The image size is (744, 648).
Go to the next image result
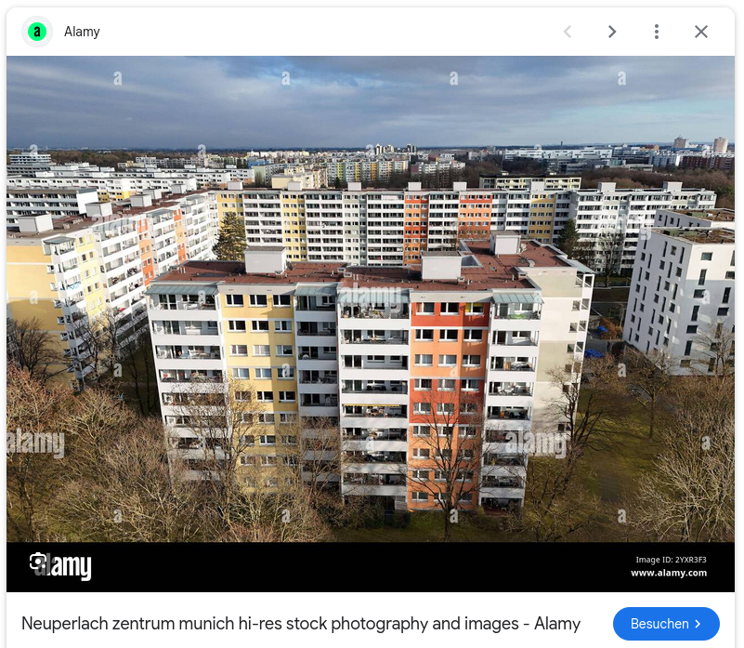(612, 32)
